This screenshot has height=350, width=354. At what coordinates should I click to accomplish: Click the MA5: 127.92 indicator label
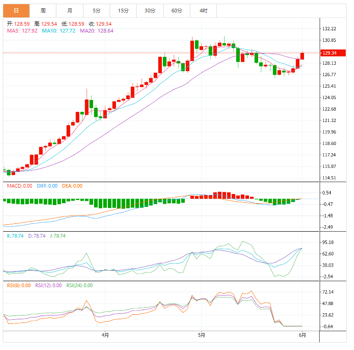click(22, 31)
